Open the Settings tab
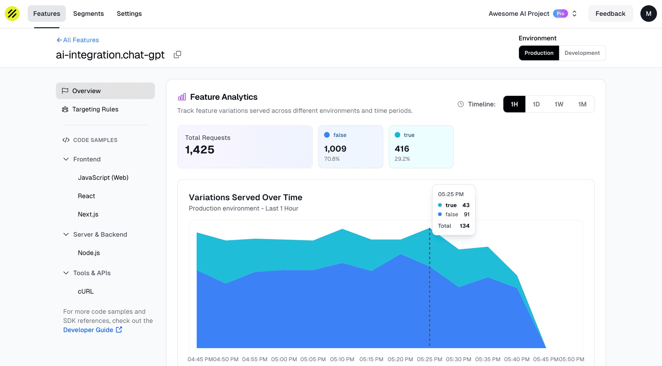This screenshot has height=366, width=662. pyautogui.click(x=129, y=13)
